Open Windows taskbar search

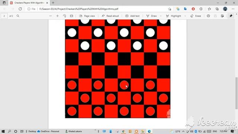coord(9,131)
